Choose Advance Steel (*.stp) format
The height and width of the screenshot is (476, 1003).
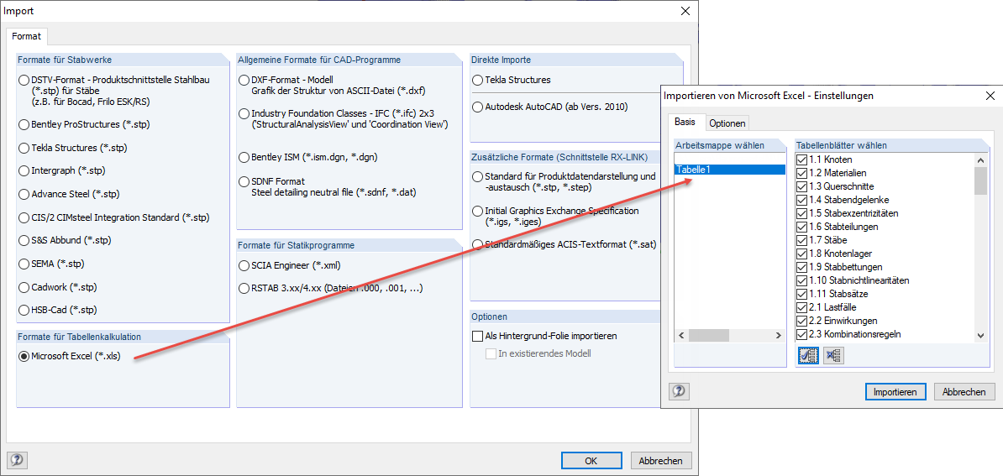point(24,194)
